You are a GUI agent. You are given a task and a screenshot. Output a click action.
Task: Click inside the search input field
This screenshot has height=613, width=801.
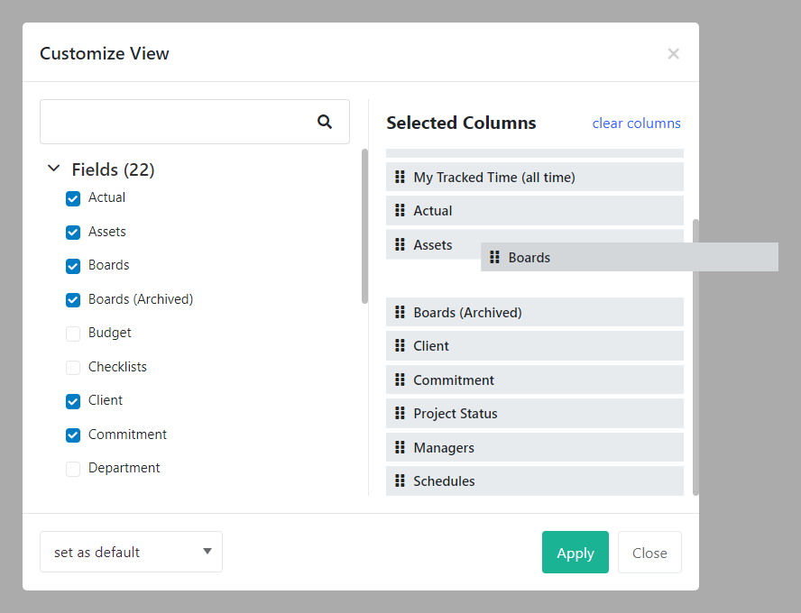(x=180, y=121)
